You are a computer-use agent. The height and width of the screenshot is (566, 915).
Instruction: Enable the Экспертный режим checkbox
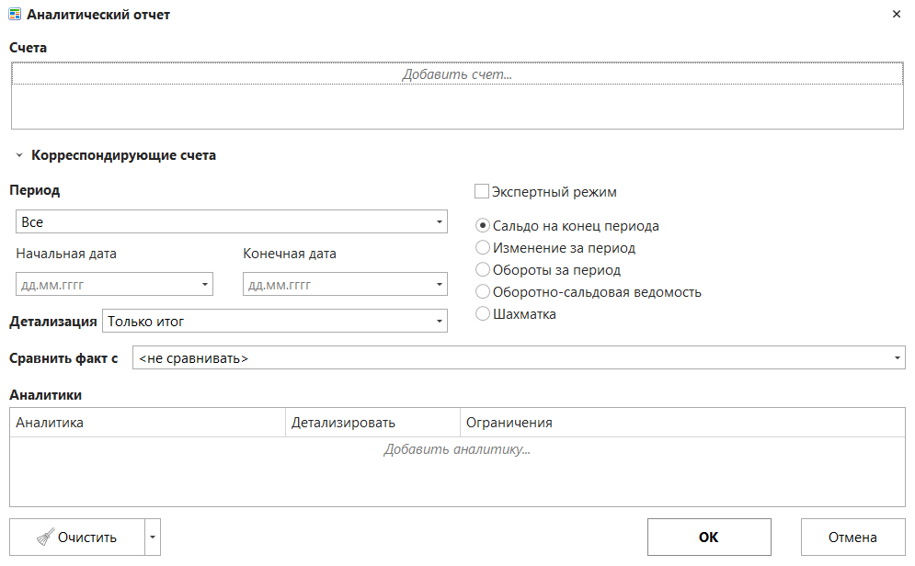[482, 192]
